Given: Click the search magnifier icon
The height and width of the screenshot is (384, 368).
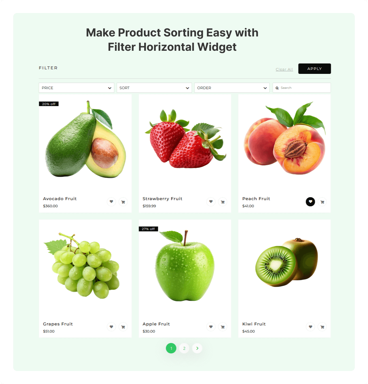Looking at the screenshot, I should [277, 88].
